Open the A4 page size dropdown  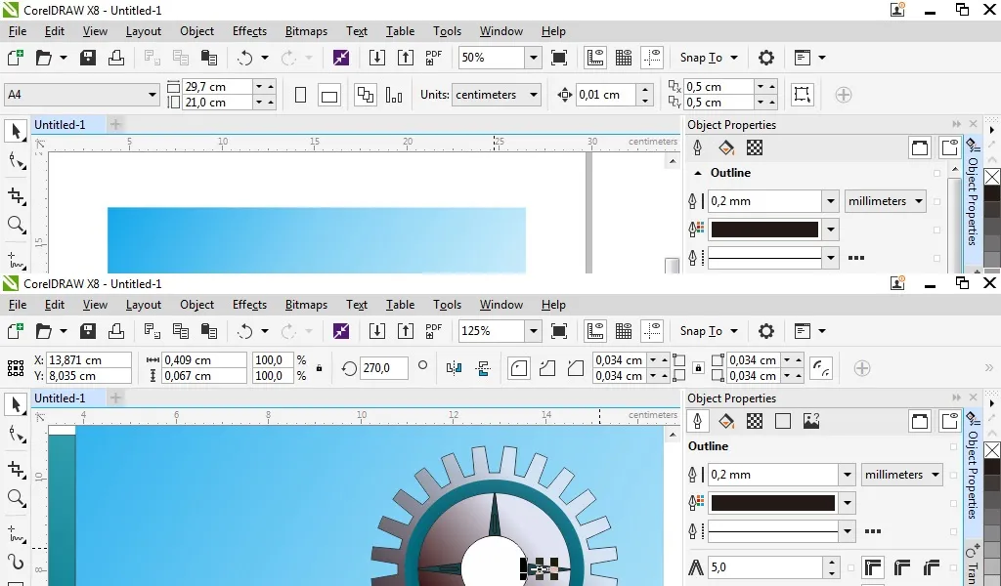(152, 95)
